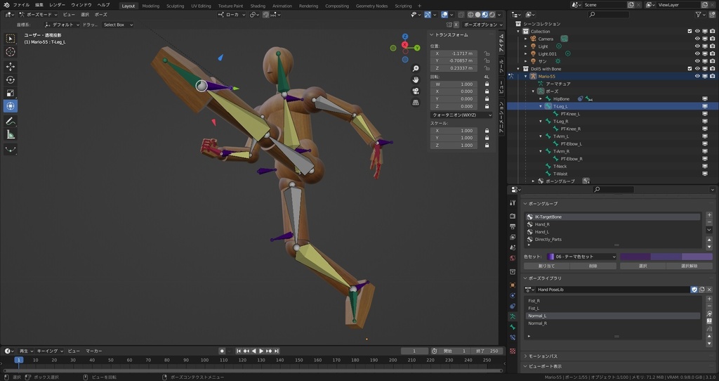Click the zoom magnifier icon in viewport
719x381 pixels.
click(x=416, y=68)
